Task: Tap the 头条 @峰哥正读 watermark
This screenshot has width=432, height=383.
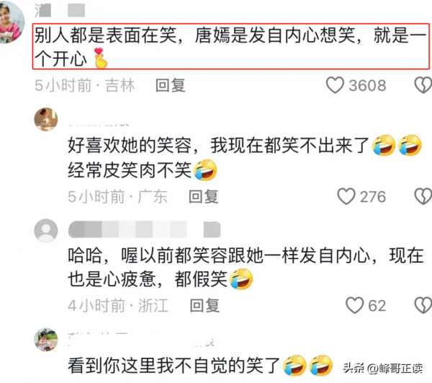Action: [x=383, y=369]
